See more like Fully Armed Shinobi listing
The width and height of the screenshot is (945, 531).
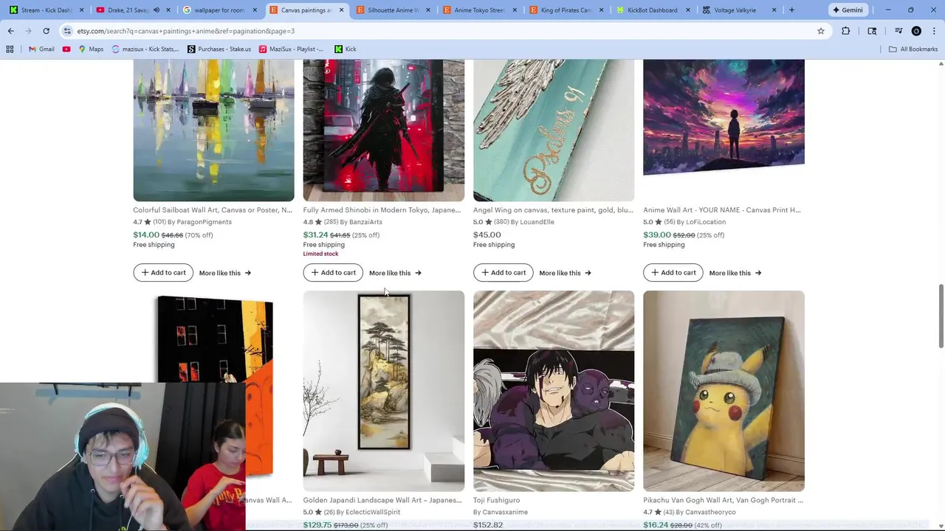tap(395, 273)
